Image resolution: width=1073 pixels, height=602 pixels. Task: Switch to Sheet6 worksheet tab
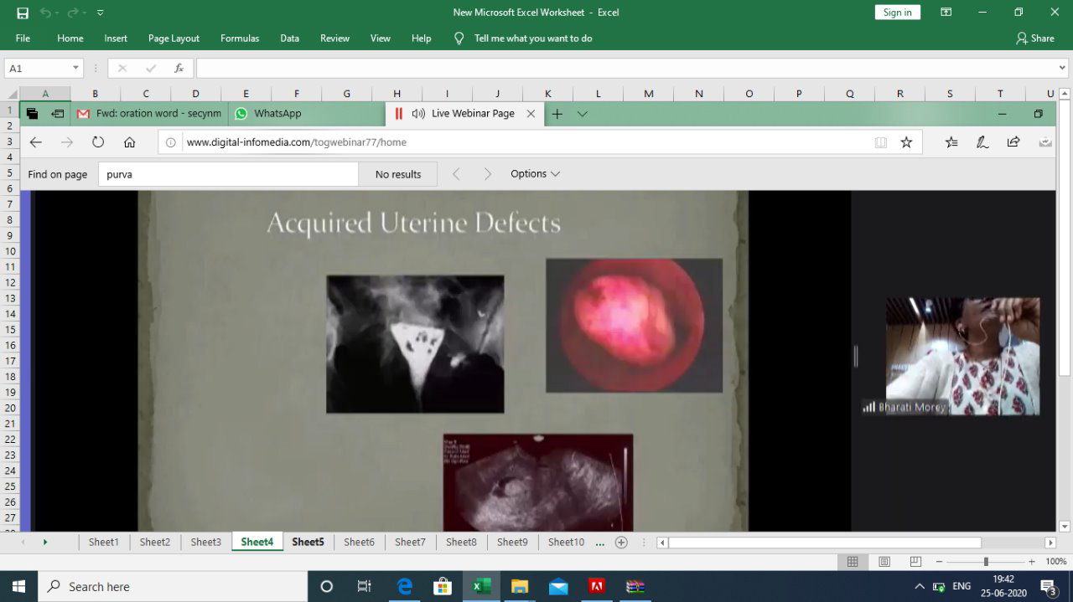[359, 542]
